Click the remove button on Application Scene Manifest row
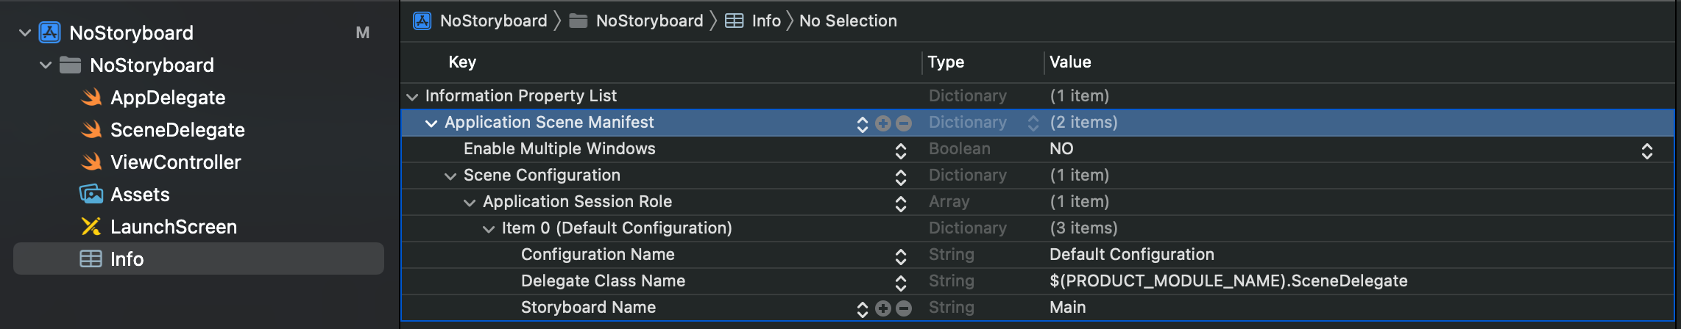1681x329 pixels. coord(904,123)
